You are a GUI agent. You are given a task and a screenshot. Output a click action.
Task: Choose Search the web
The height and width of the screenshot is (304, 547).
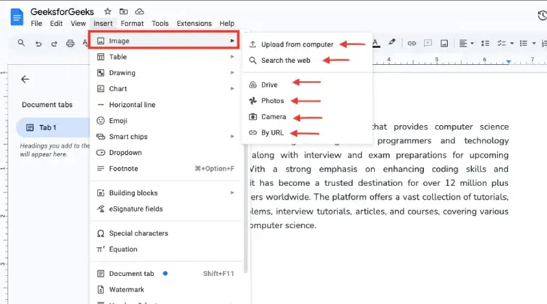tap(307, 60)
